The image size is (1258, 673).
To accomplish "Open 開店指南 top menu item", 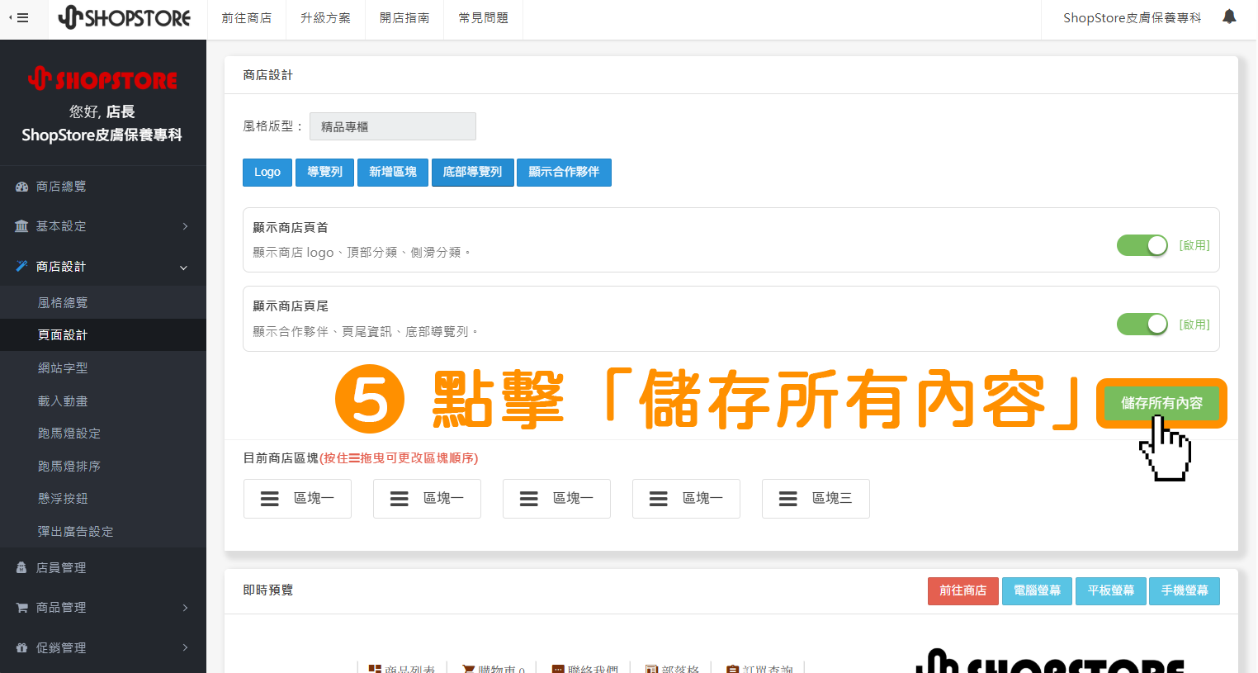I will pos(404,18).
